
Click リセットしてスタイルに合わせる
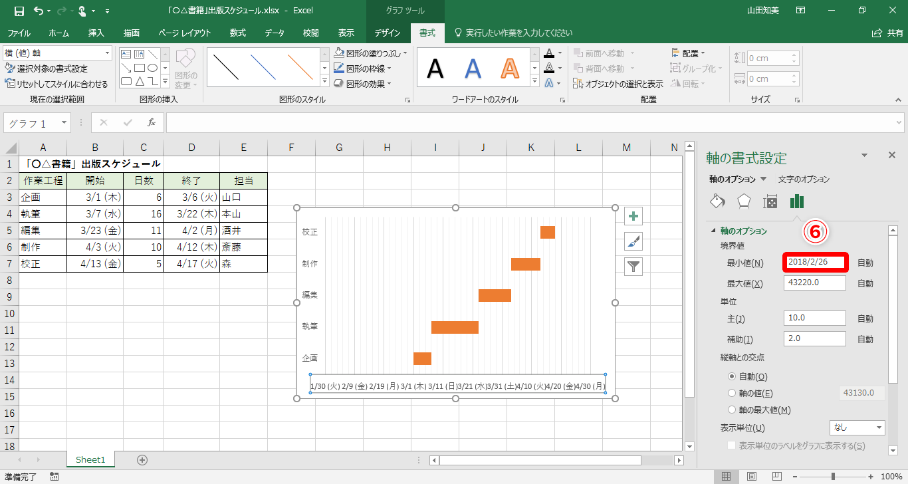click(57, 84)
